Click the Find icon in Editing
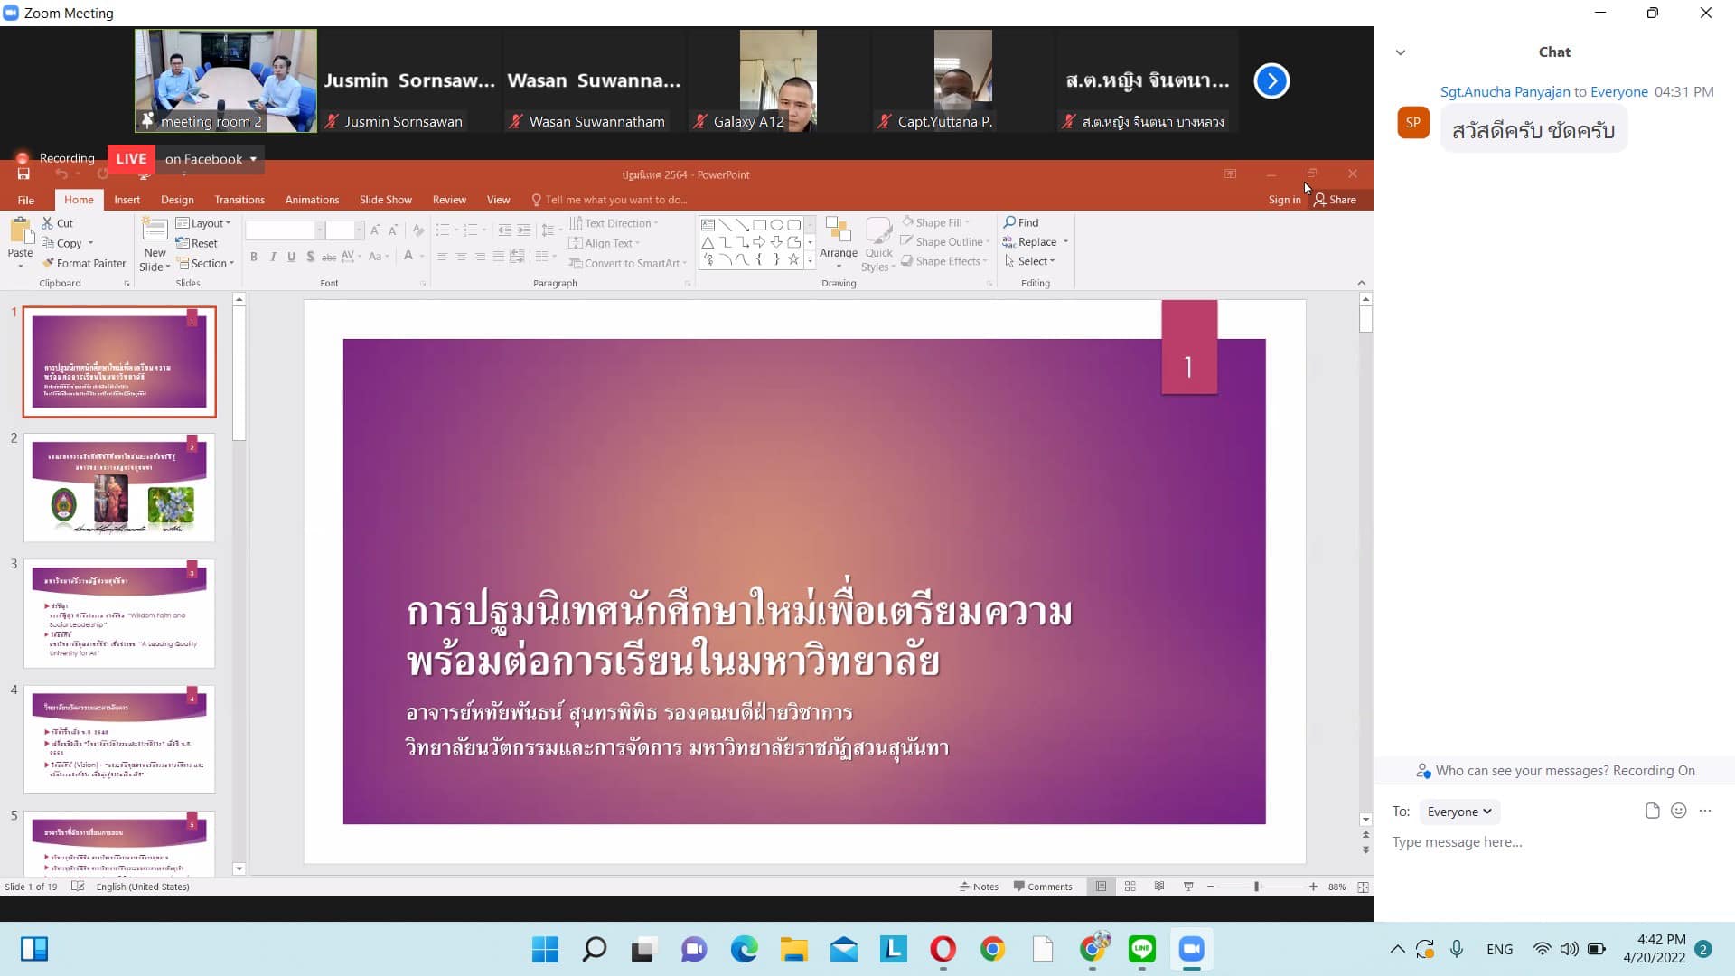1735x976 pixels. (x=1009, y=222)
